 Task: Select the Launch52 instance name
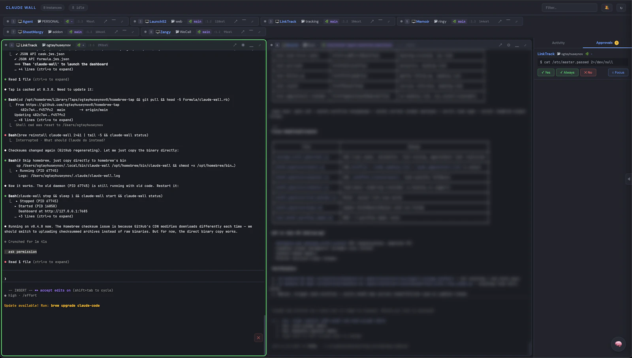158,21
